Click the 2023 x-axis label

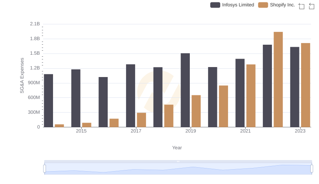pyautogui.click(x=300, y=131)
